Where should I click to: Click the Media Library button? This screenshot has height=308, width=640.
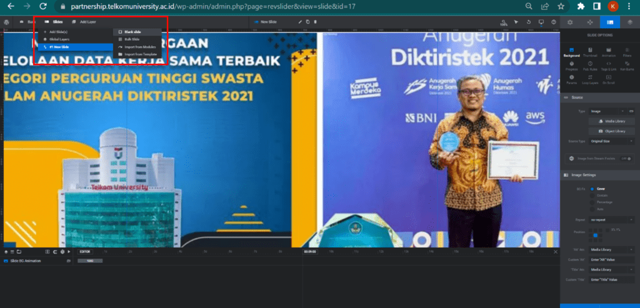tap(611, 121)
